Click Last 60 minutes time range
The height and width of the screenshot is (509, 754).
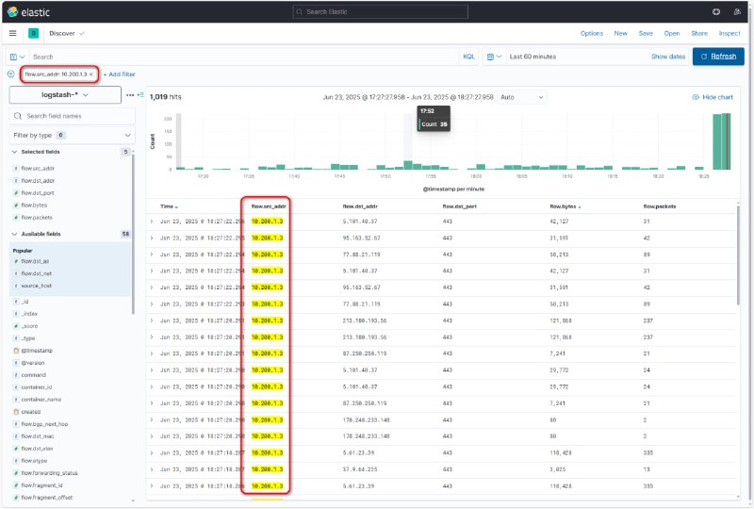click(x=533, y=57)
